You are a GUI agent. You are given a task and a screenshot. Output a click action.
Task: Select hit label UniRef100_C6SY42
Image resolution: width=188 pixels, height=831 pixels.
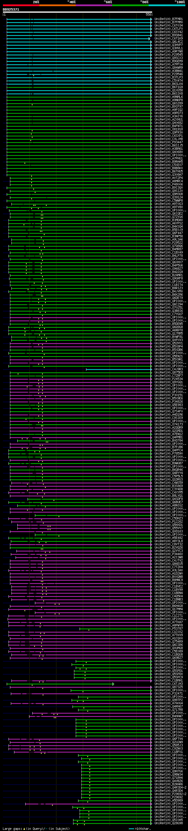pyautogui.click(x=168, y=32)
